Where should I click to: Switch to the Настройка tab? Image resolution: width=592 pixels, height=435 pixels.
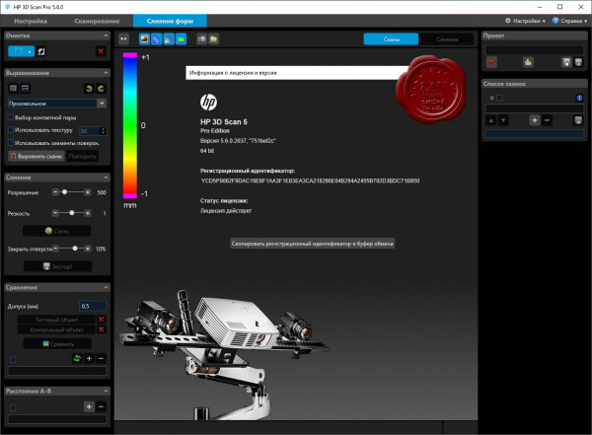click(31, 21)
